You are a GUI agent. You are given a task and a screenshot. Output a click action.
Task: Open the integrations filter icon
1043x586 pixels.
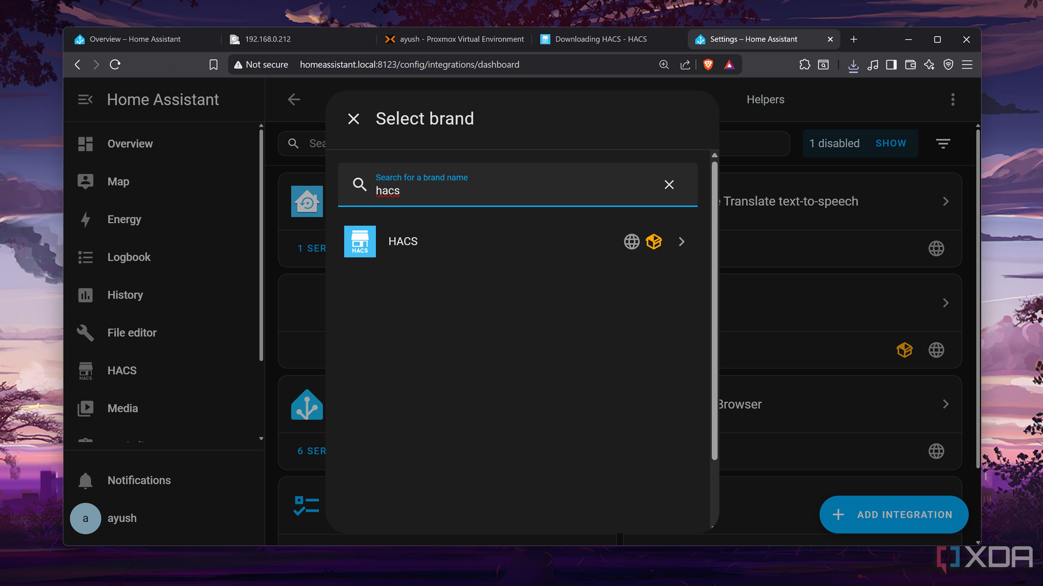click(943, 144)
